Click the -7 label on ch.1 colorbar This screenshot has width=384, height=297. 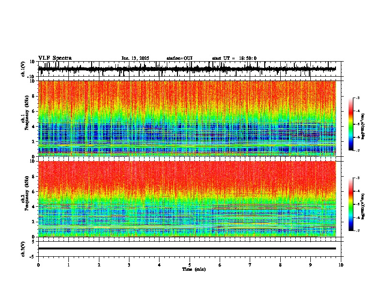pyautogui.click(x=358, y=150)
